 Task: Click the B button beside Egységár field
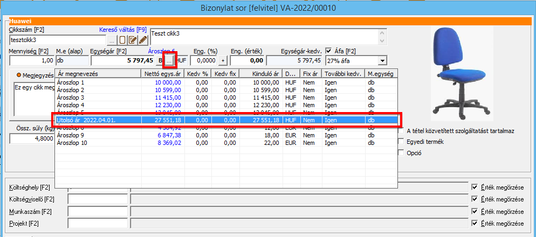160,61
